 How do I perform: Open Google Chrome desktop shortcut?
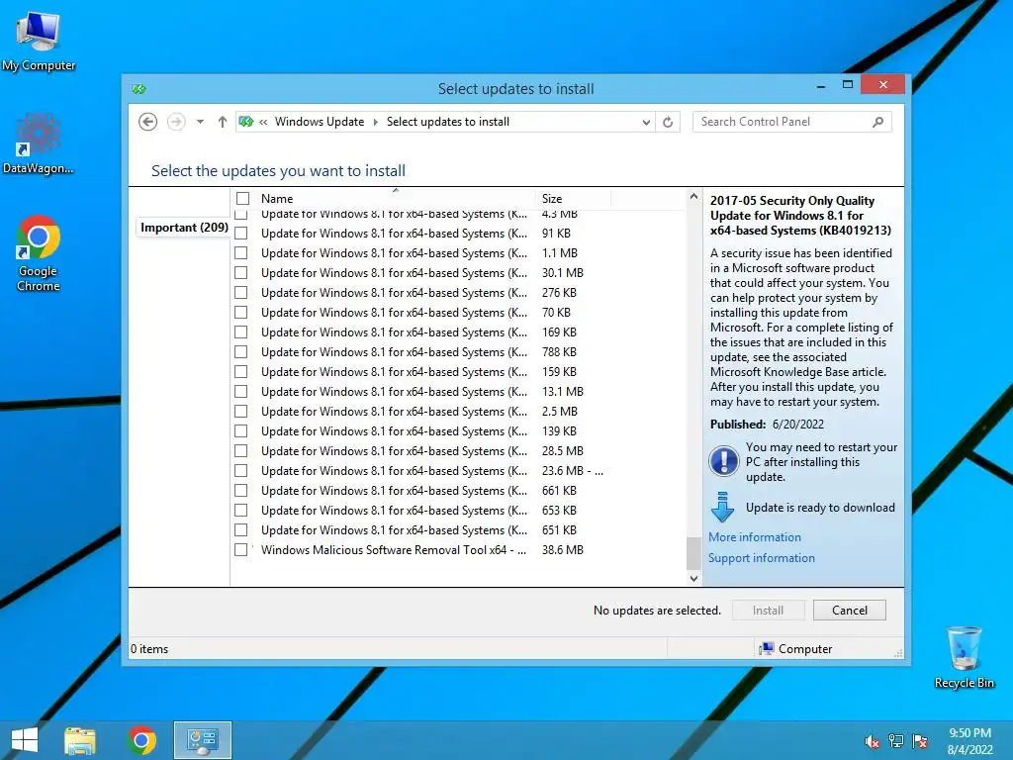39,253
